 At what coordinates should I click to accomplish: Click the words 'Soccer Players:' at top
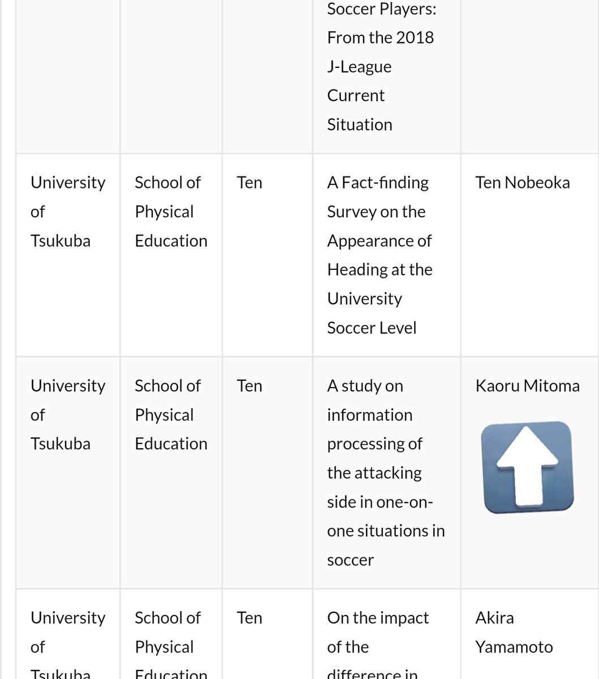(381, 9)
